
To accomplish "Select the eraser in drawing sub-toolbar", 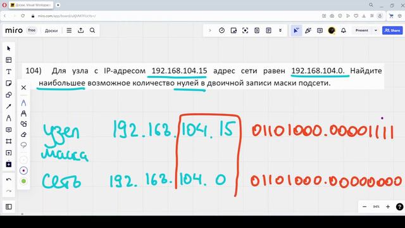I will coord(23,134).
